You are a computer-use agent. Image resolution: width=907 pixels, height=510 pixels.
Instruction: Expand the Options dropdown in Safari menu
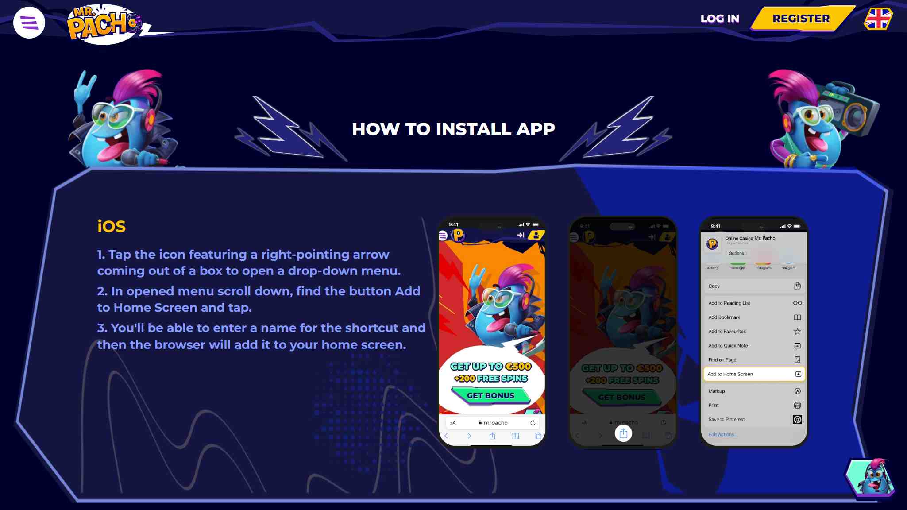point(737,253)
